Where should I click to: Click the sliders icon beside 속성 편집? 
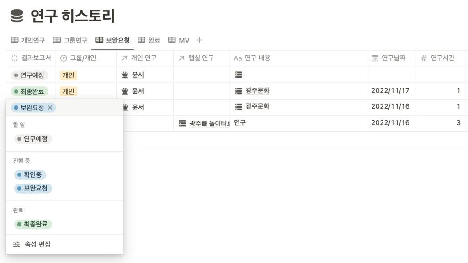coord(16,244)
